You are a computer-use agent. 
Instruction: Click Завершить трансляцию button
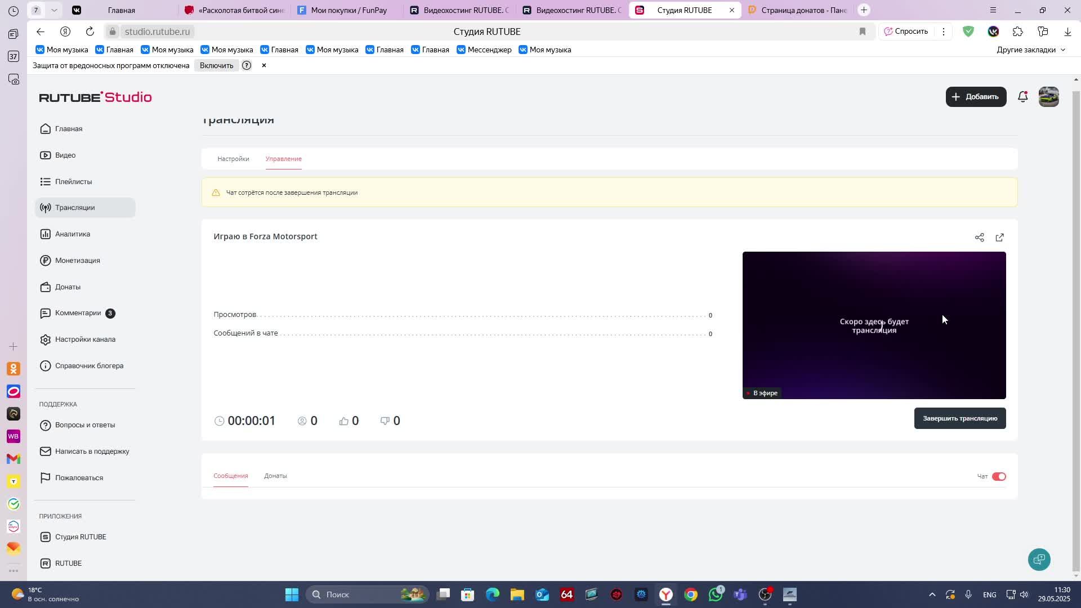(959, 418)
